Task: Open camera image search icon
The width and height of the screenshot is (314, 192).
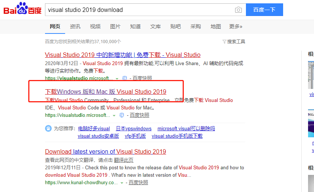Action: pyautogui.click(x=238, y=10)
